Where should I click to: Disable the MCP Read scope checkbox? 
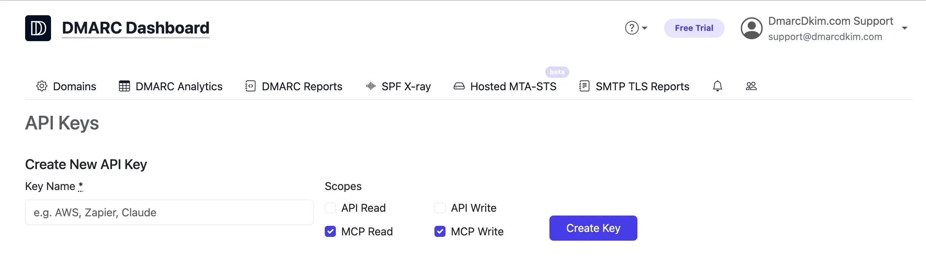click(330, 231)
